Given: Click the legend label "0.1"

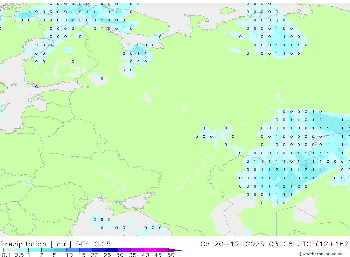Looking at the screenshot, I should [6, 255].
